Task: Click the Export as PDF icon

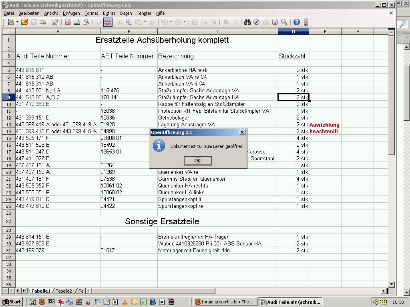Action: click(x=68, y=22)
